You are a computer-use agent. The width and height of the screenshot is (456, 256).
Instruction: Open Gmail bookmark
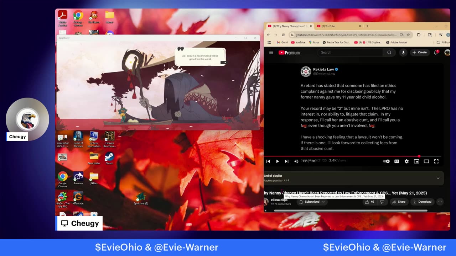[x=282, y=42]
